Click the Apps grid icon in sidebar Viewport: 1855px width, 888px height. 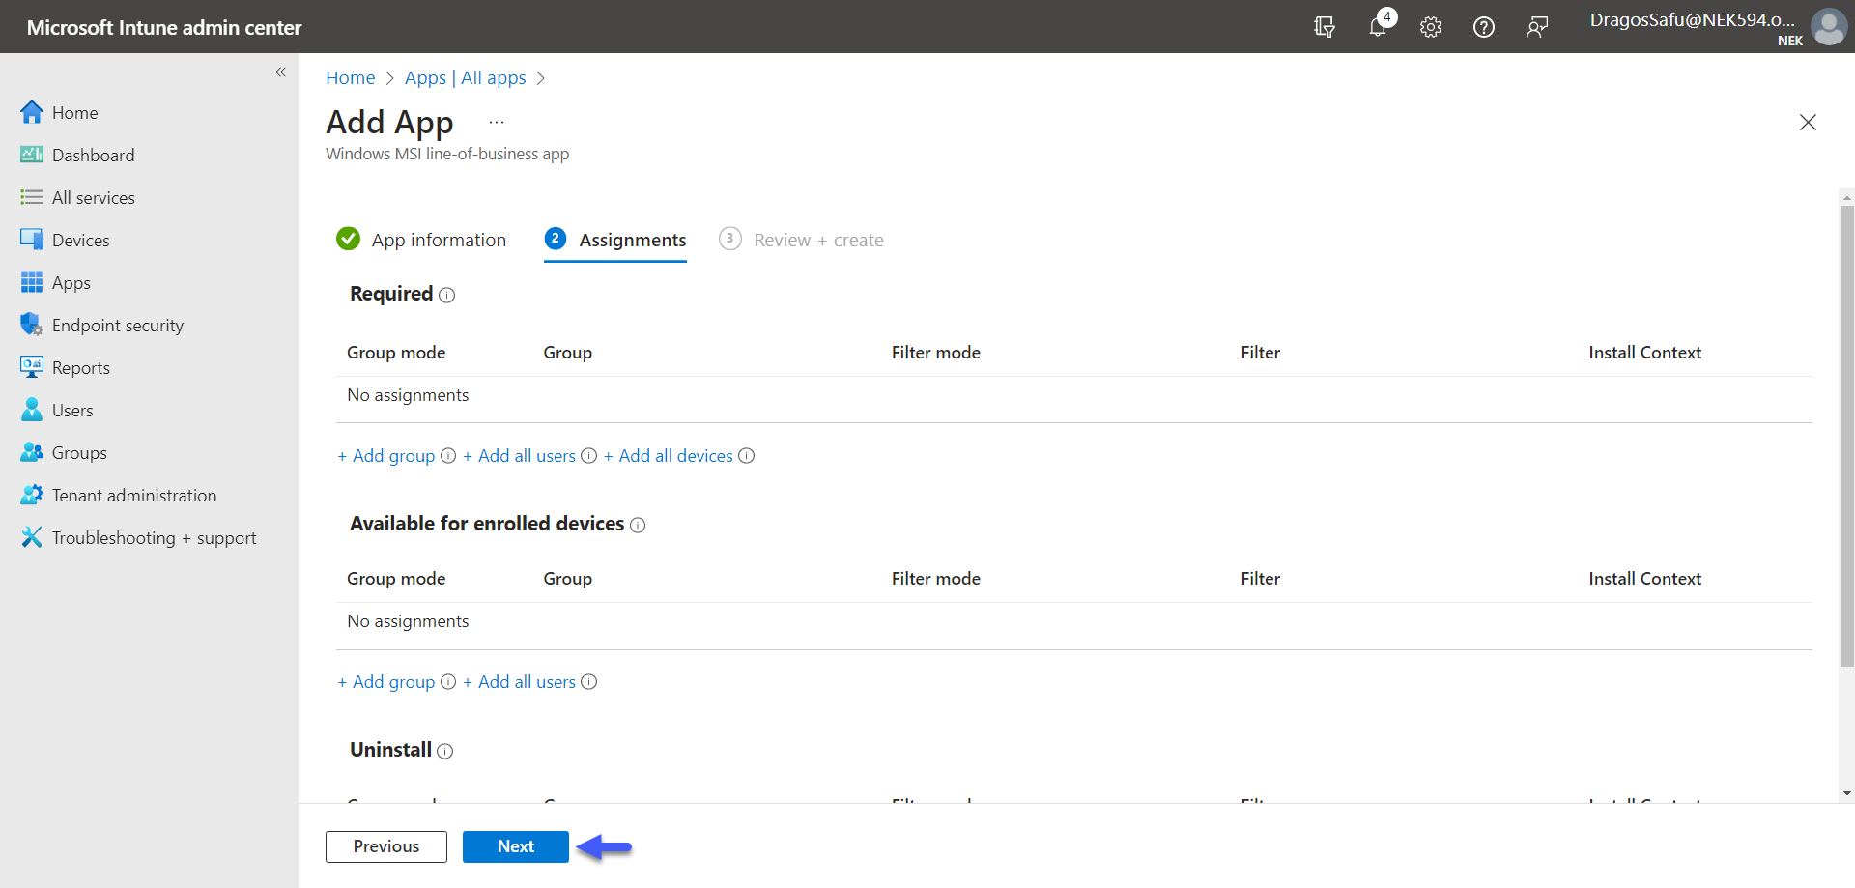pos(32,282)
